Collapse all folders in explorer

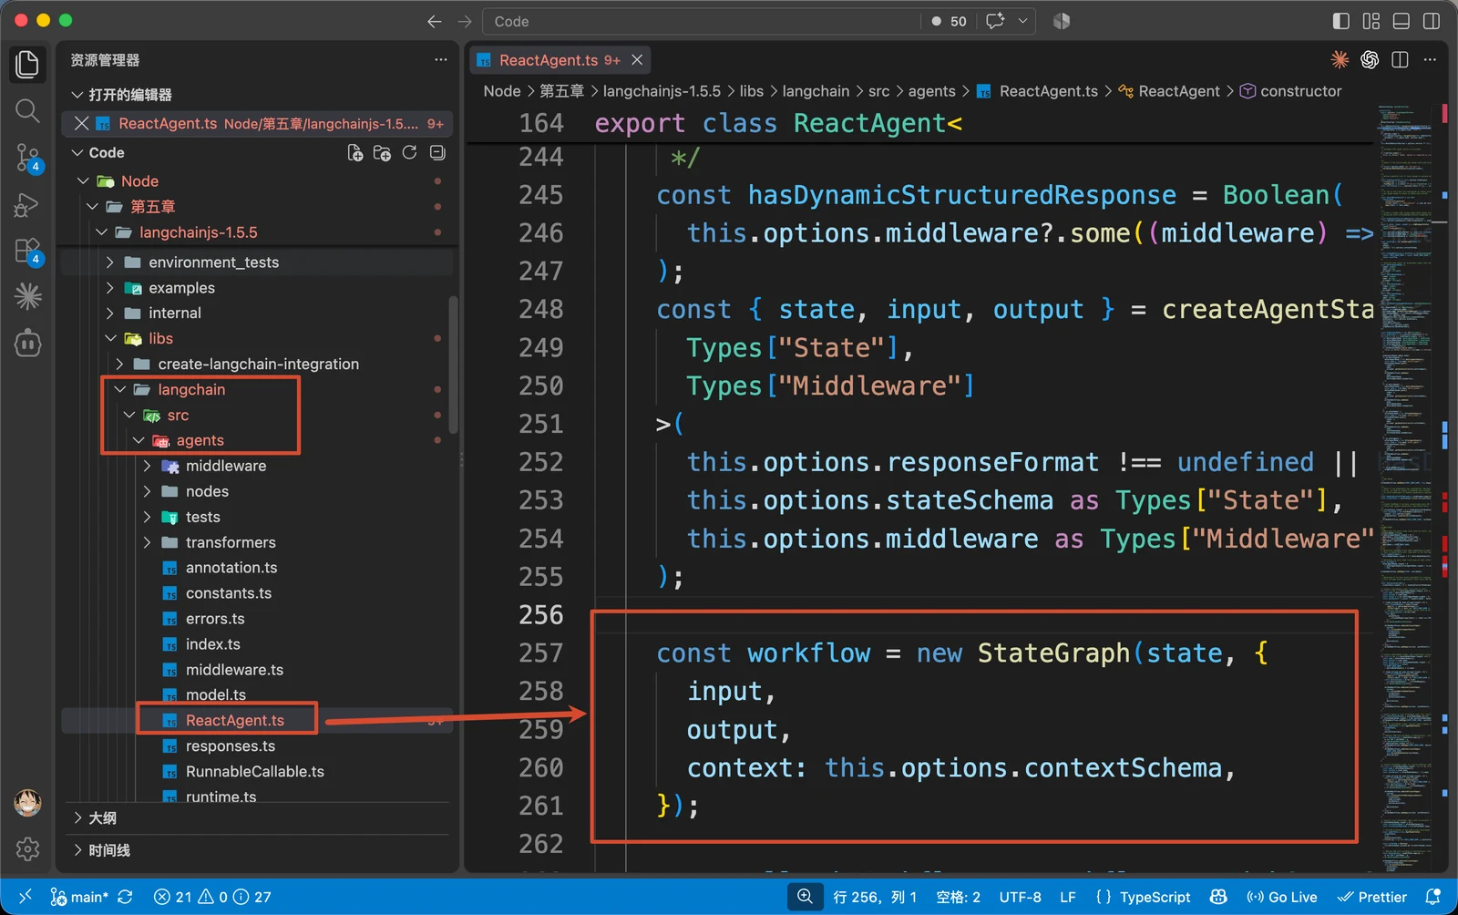(x=437, y=153)
